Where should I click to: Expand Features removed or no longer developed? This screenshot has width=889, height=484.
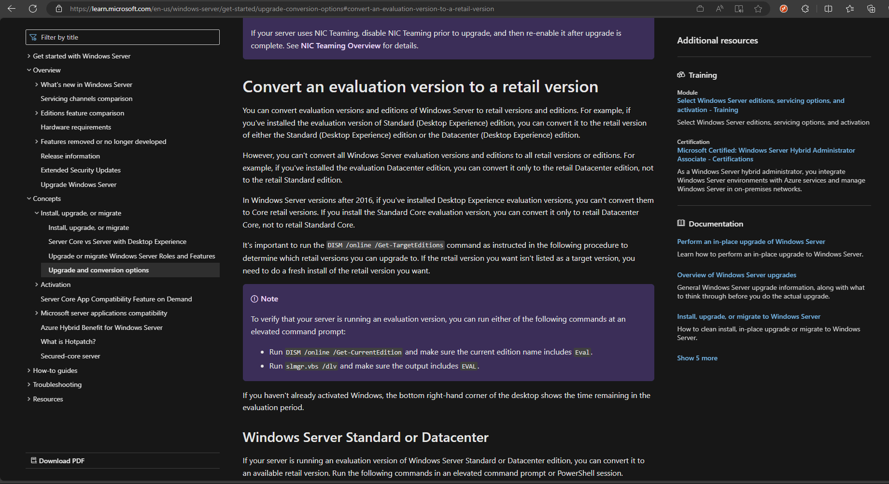37,142
